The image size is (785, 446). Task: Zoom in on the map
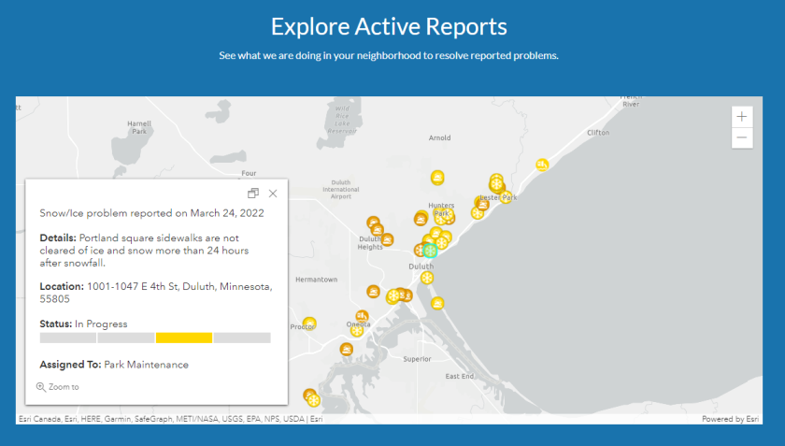tap(742, 117)
